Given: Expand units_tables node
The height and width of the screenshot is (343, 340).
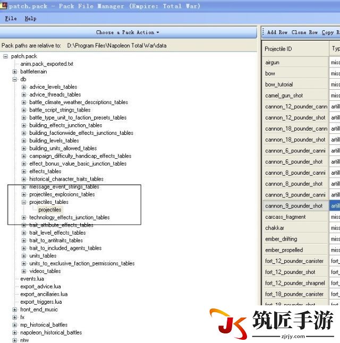Looking at the screenshot, I should point(24,256).
